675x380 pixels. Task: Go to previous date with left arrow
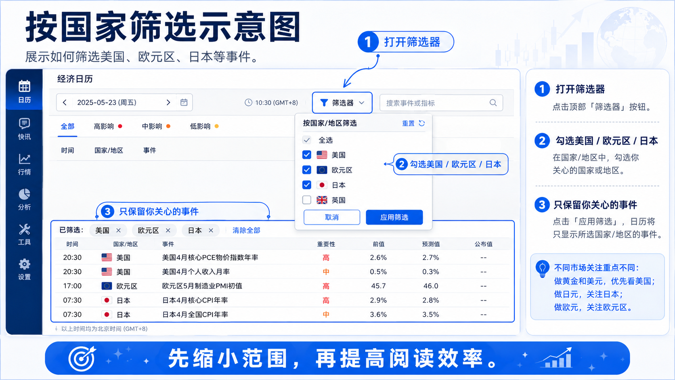[x=65, y=103]
